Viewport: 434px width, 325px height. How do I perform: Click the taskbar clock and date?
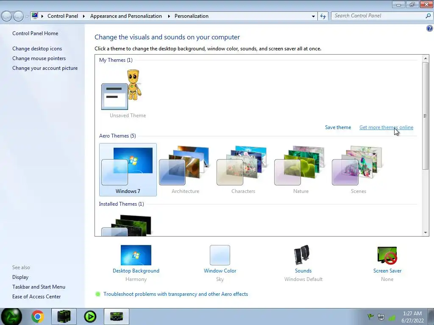(x=412, y=317)
